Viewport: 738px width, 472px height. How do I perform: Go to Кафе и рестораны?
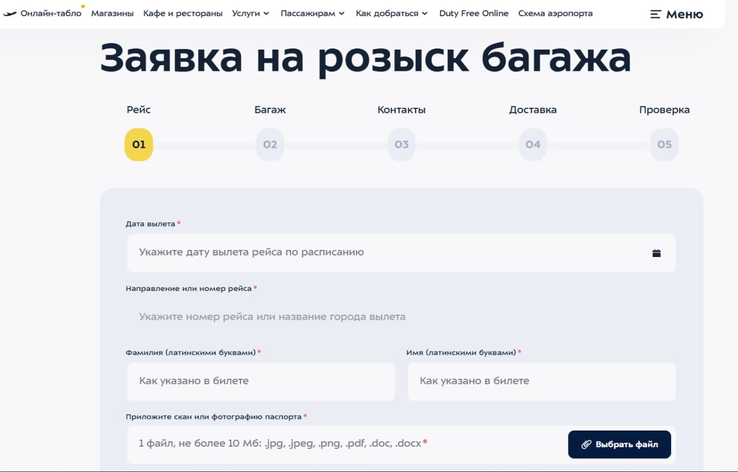pos(183,13)
